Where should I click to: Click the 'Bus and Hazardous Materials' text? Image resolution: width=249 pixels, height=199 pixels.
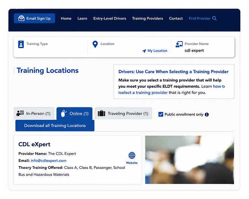coord(44,175)
